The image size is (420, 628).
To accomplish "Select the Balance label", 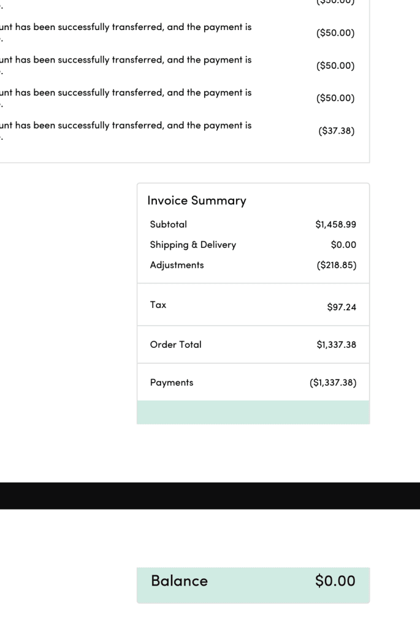I will (180, 581).
